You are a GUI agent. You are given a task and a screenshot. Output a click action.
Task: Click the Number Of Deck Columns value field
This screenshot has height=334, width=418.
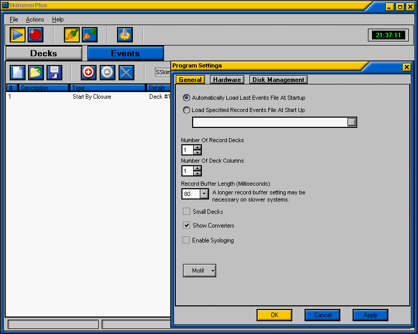188,171
